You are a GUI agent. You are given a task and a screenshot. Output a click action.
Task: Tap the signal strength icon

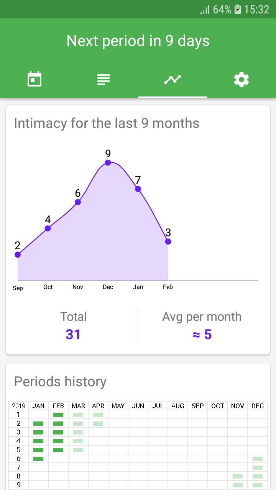[205, 10]
